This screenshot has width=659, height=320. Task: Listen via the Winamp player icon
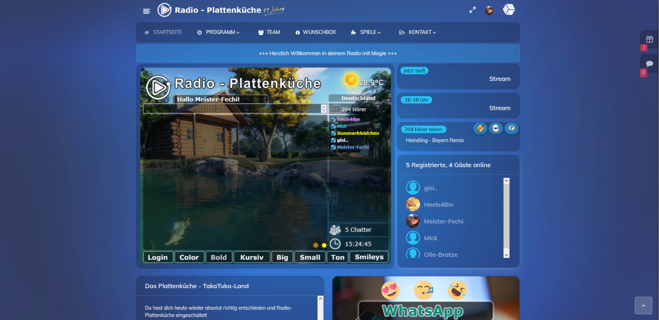tap(480, 128)
